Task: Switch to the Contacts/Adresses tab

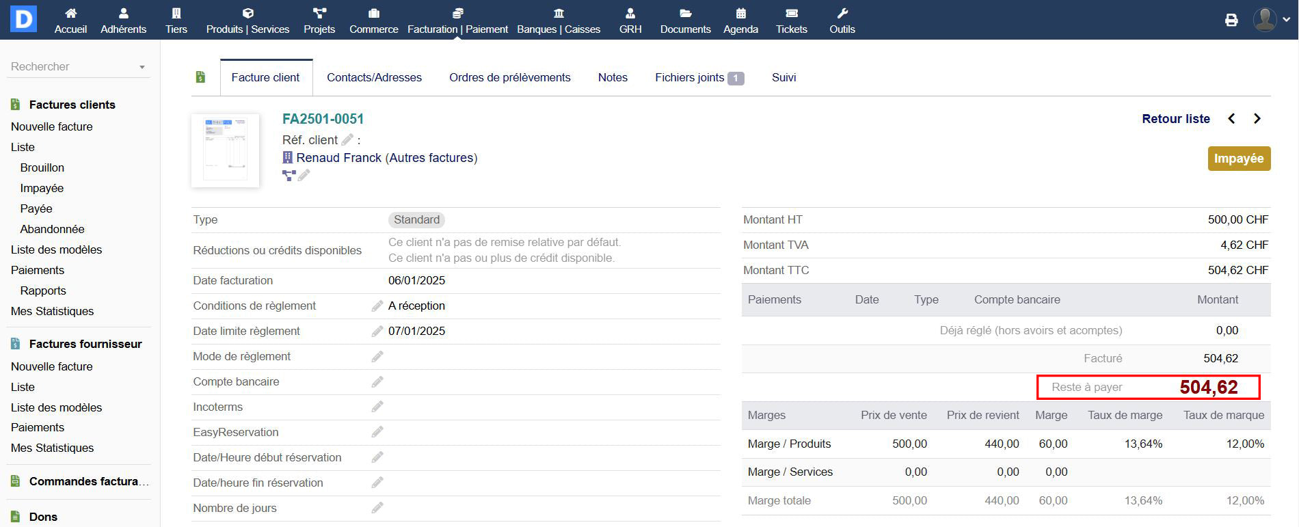Action: [374, 78]
